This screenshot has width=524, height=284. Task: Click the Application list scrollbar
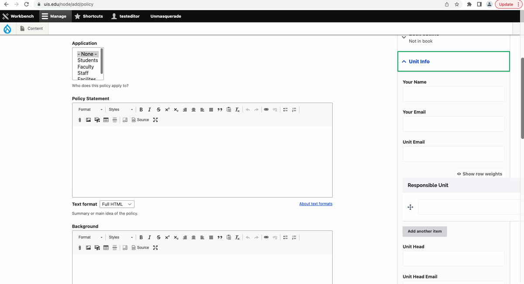(102, 61)
